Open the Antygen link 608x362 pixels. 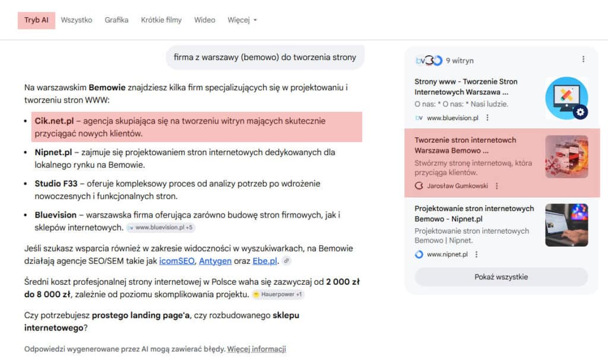point(216,260)
